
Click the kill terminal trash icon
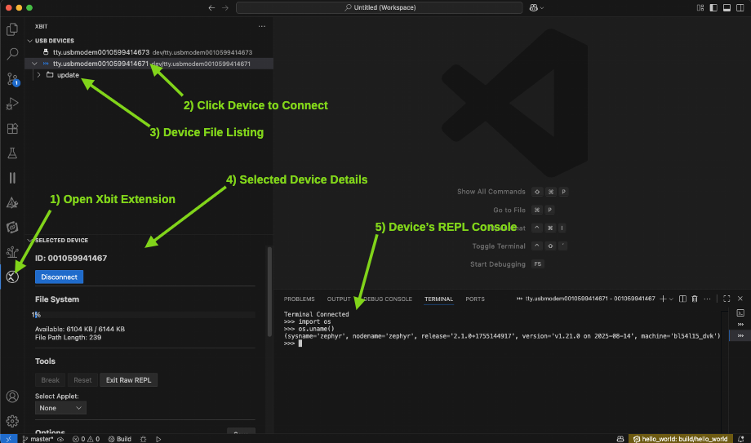pyautogui.click(x=694, y=299)
